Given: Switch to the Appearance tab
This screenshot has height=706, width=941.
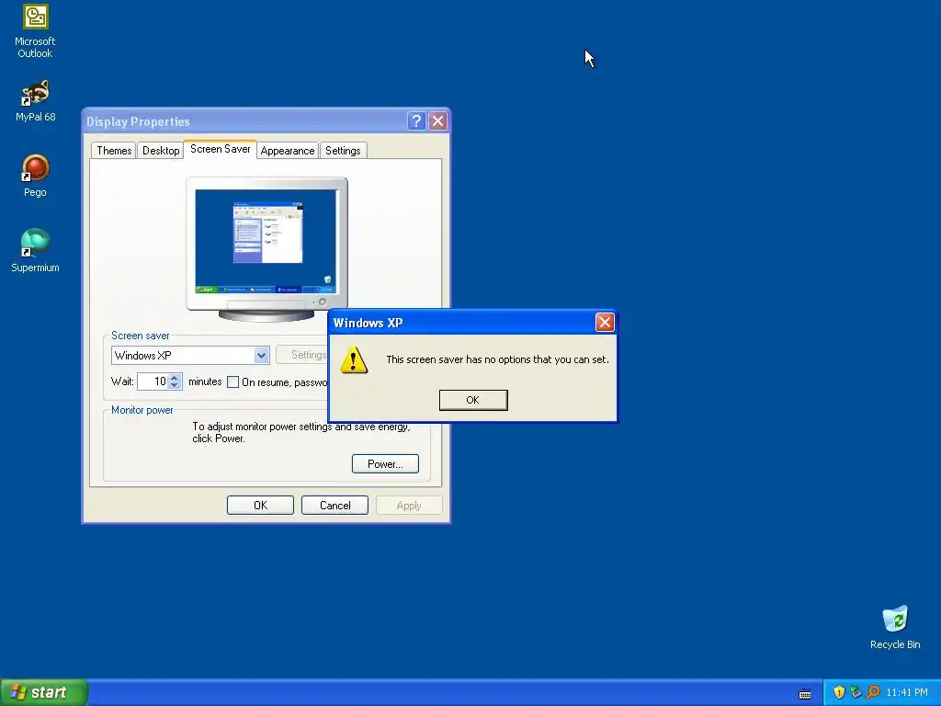Looking at the screenshot, I should [288, 151].
